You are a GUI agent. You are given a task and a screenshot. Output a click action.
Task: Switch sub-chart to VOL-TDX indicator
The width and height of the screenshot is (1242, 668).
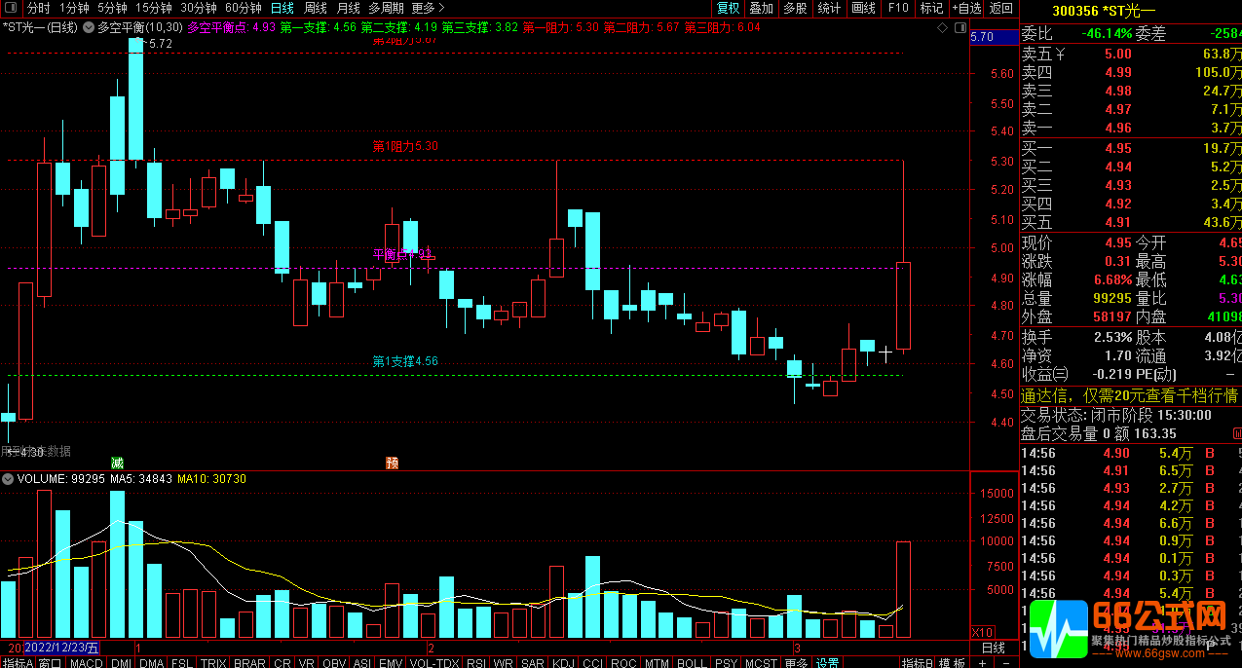[x=433, y=662]
